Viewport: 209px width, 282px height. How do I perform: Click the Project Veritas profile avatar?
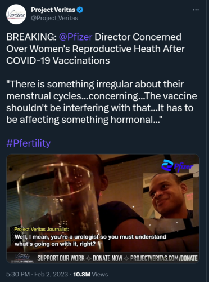click(x=16, y=14)
